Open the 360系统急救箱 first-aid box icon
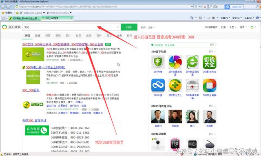 coord(192,85)
